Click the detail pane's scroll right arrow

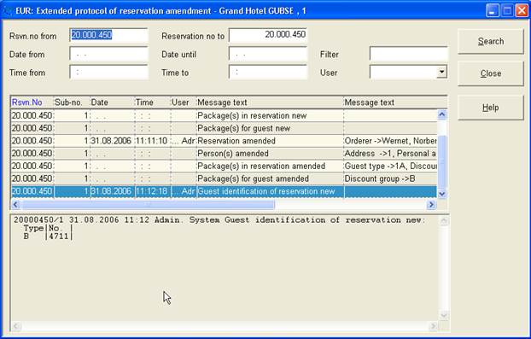(x=433, y=326)
